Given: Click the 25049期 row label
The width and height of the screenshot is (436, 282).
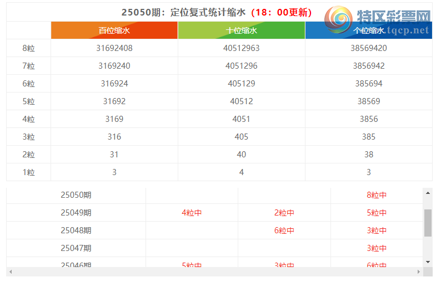Looking at the screenshot, I should [76, 213].
